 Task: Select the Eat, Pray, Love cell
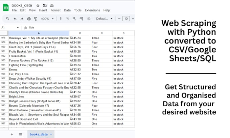coord(39,74)
